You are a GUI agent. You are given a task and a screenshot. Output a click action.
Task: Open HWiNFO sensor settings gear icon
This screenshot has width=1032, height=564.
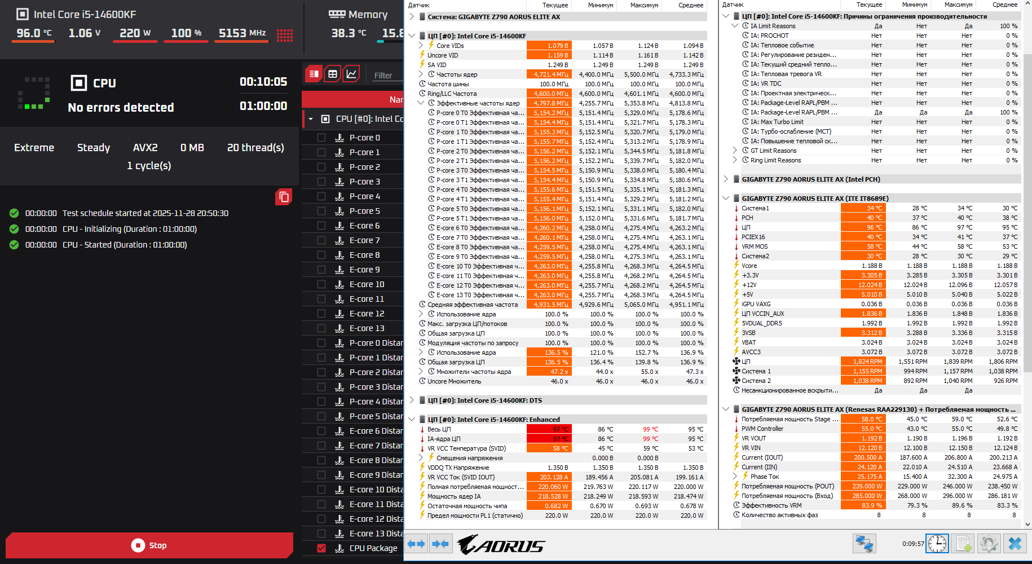[x=989, y=544]
